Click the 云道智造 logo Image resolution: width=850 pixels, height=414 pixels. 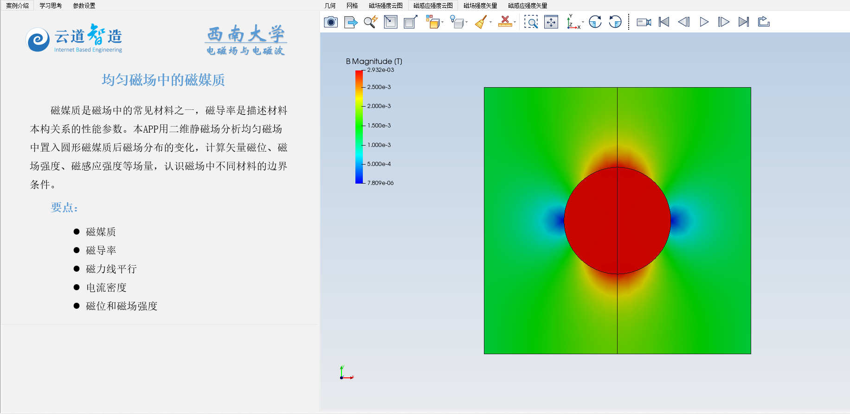74,39
